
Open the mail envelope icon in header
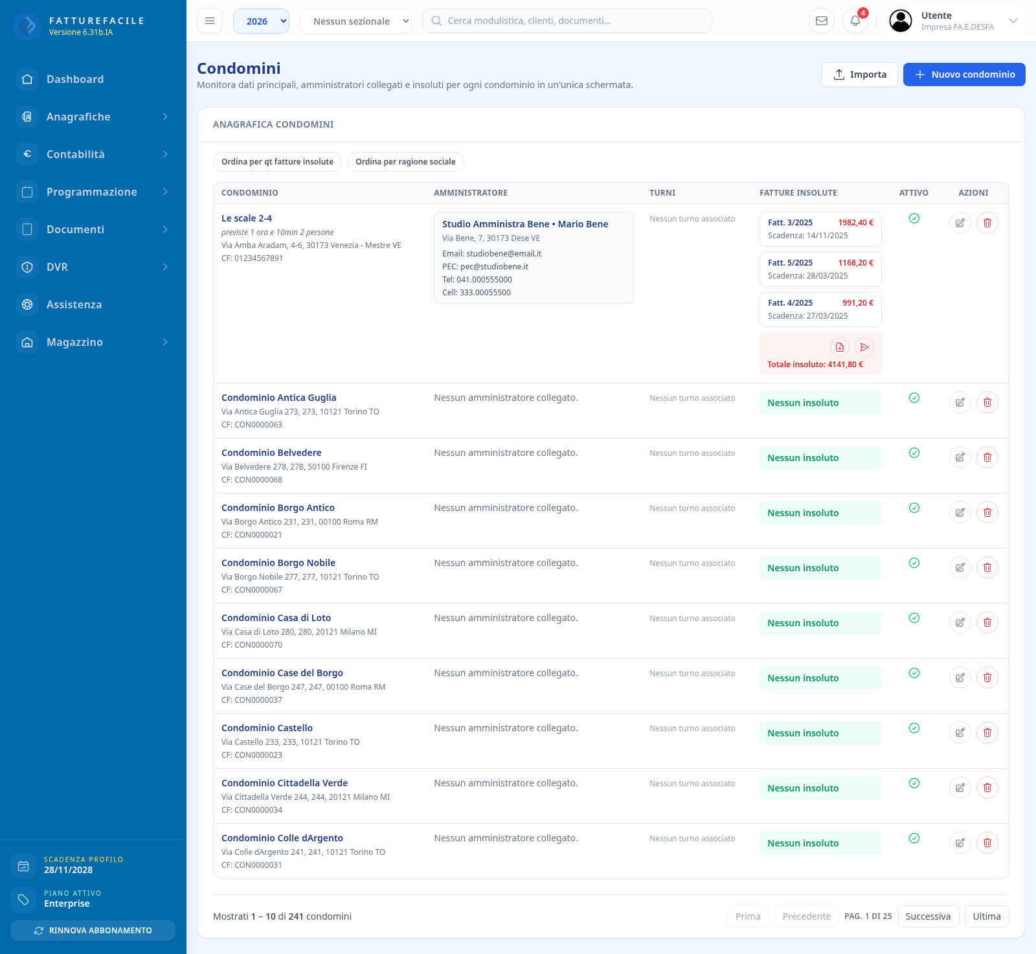click(822, 21)
